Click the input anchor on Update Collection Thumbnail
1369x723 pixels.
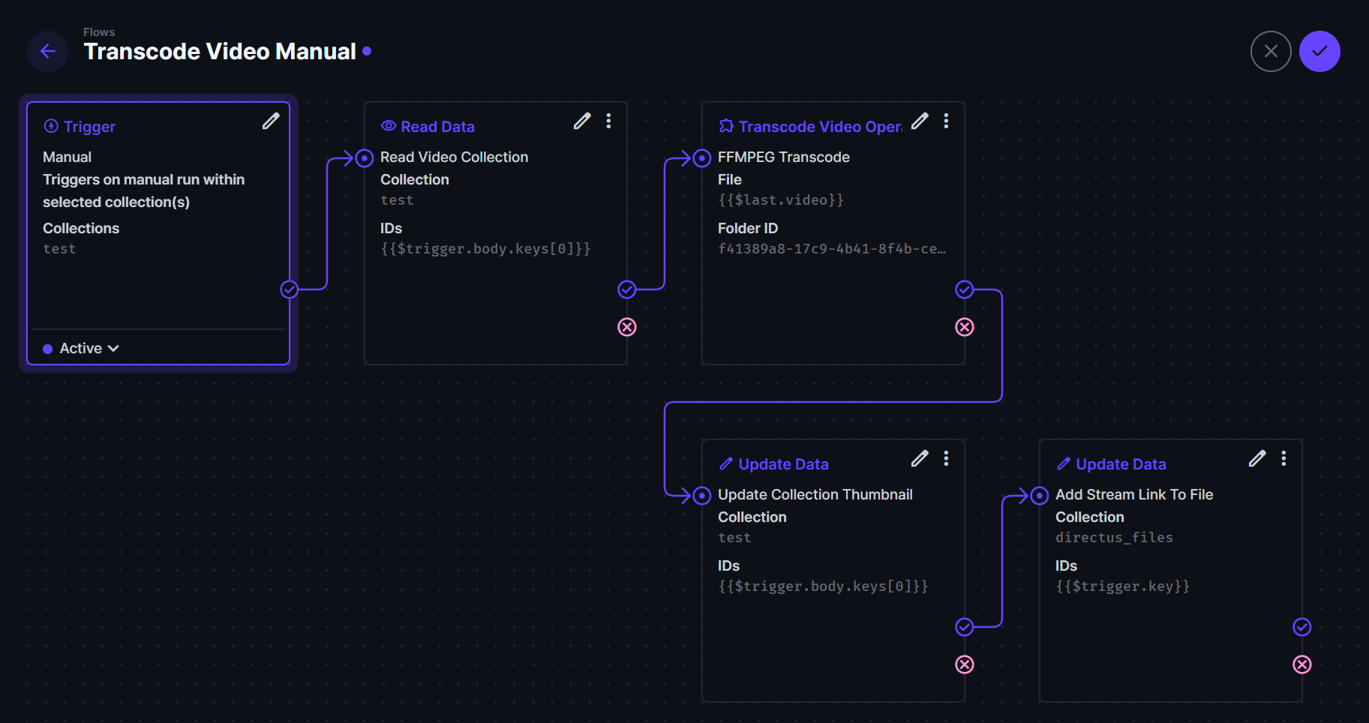click(701, 495)
